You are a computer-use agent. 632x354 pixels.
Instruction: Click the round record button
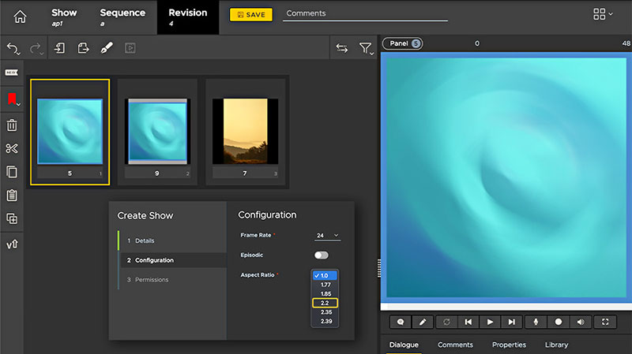(559, 322)
